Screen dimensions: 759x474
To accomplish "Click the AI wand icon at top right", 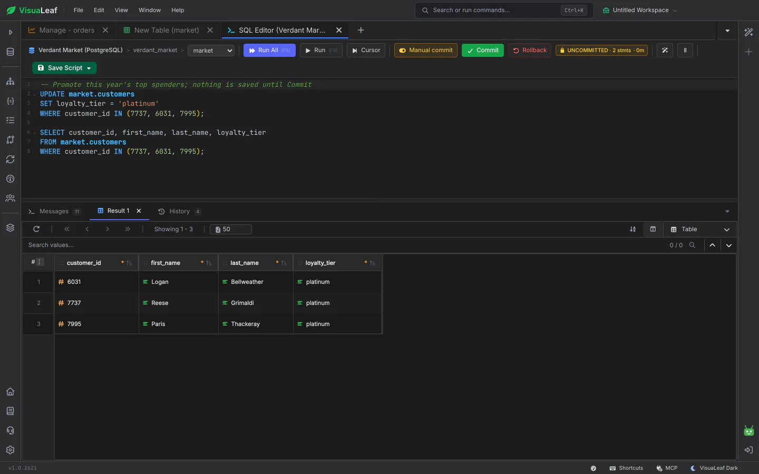I will click(x=748, y=32).
